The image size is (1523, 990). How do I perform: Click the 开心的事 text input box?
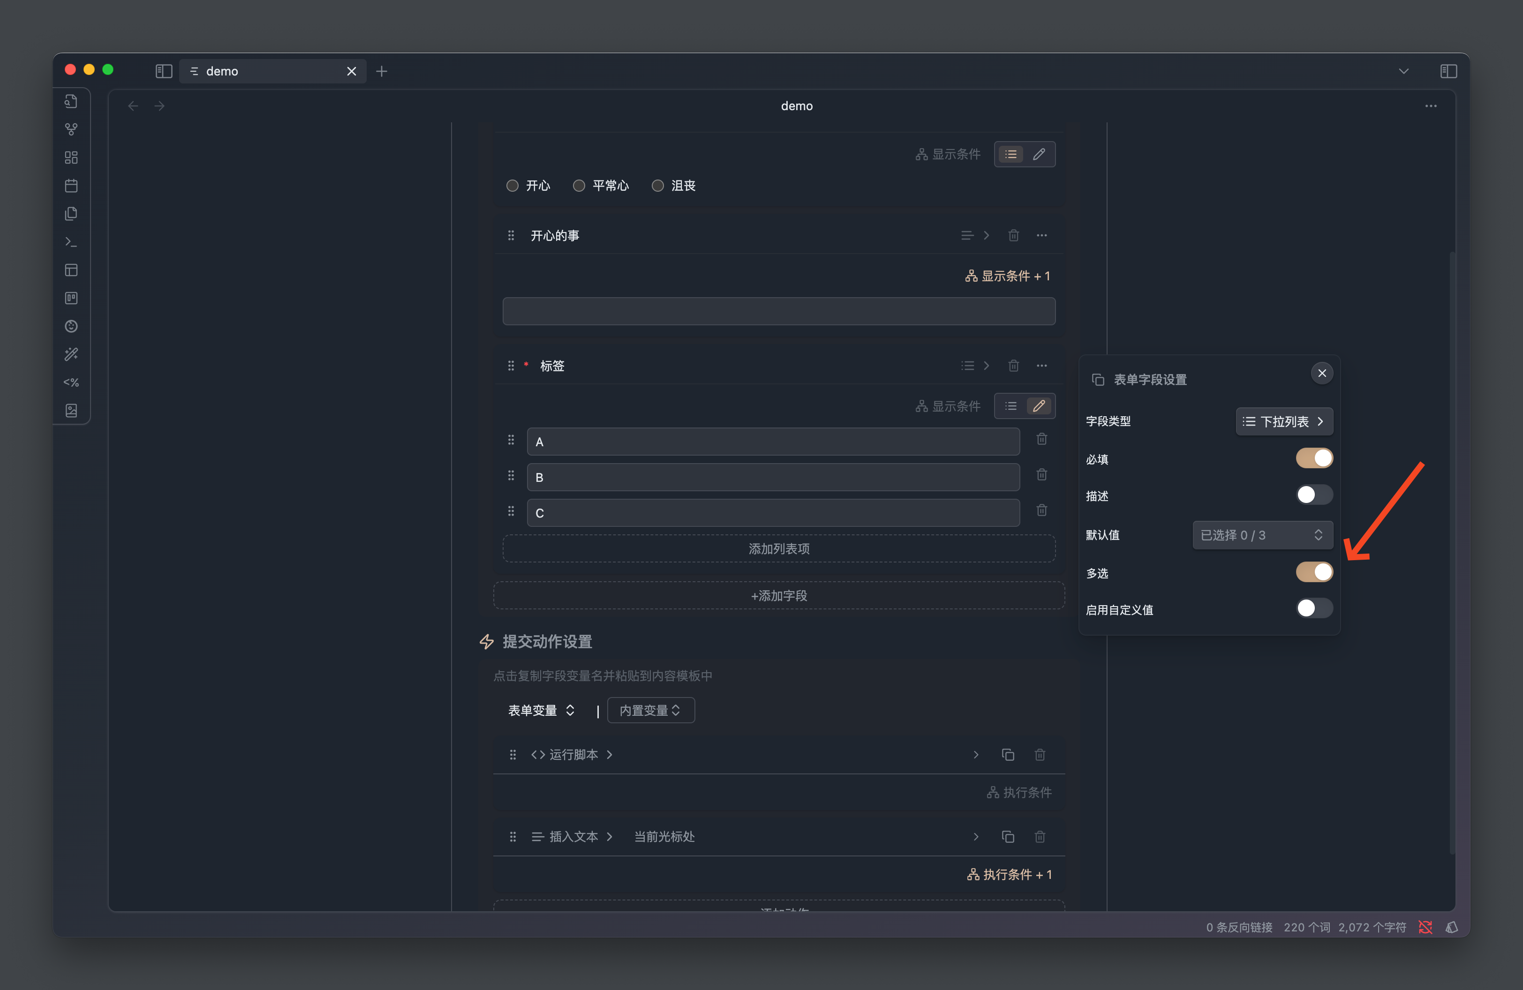coord(778,311)
